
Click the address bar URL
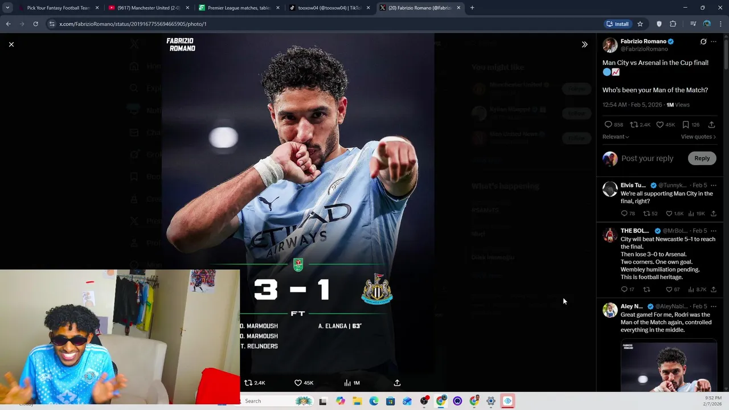pos(133,24)
